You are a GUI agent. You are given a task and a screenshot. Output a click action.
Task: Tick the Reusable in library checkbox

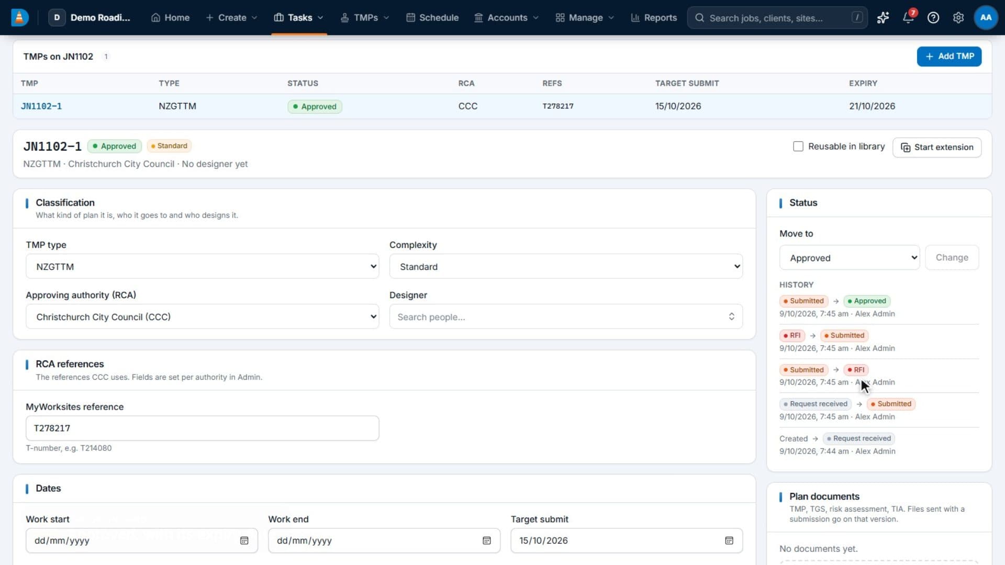(x=798, y=146)
